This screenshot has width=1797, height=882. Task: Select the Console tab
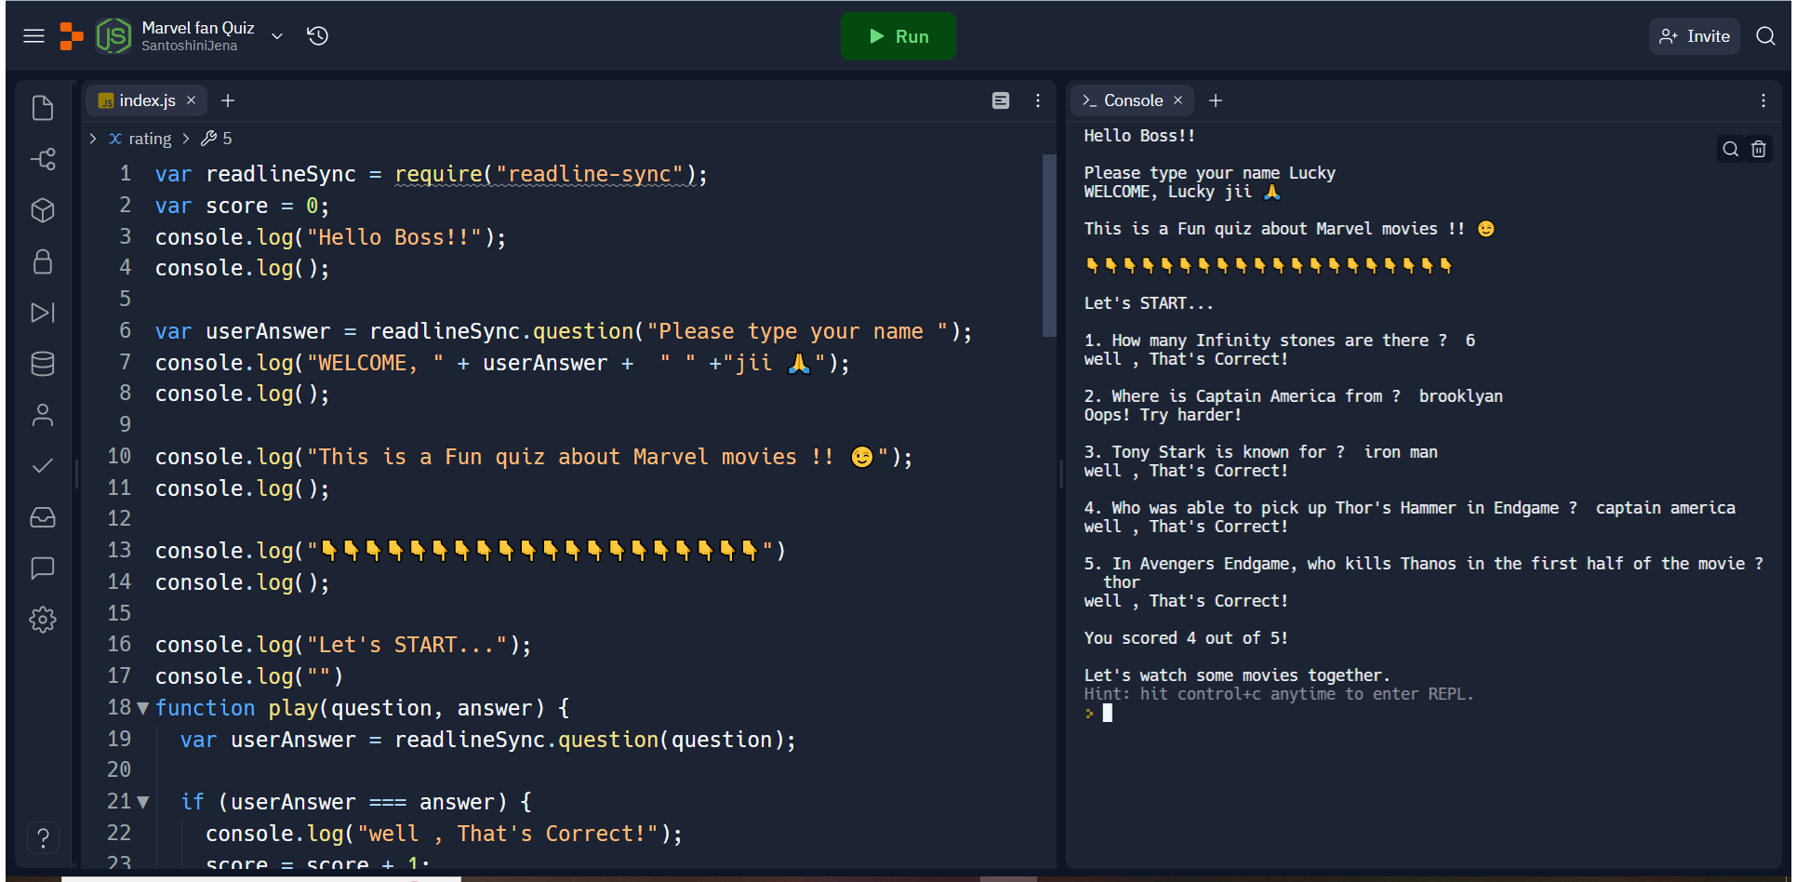pos(1132,100)
